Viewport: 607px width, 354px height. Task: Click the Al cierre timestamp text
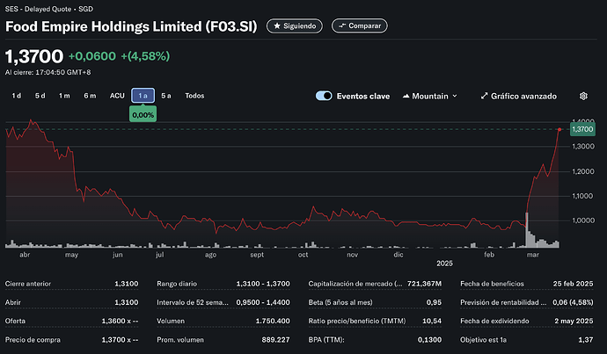48,72
